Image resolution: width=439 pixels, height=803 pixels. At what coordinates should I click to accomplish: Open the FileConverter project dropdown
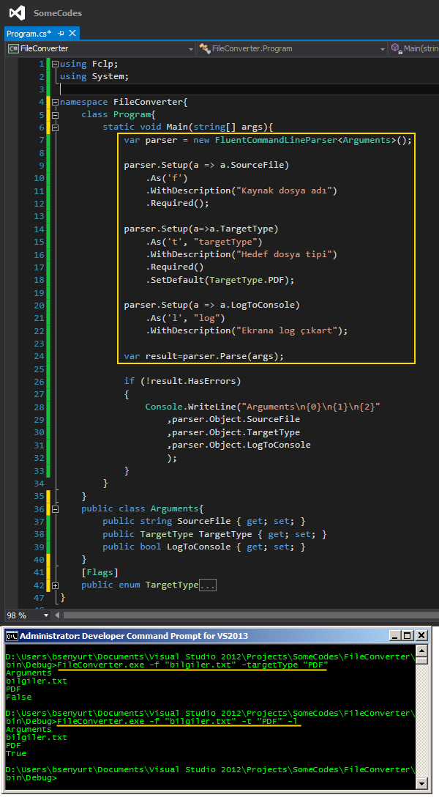click(x=100, y=48)
